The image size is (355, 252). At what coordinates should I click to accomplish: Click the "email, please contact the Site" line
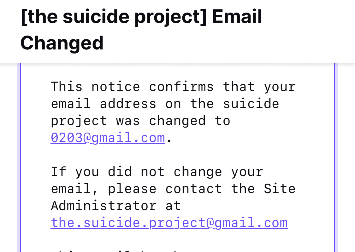[x=173, y=189]
